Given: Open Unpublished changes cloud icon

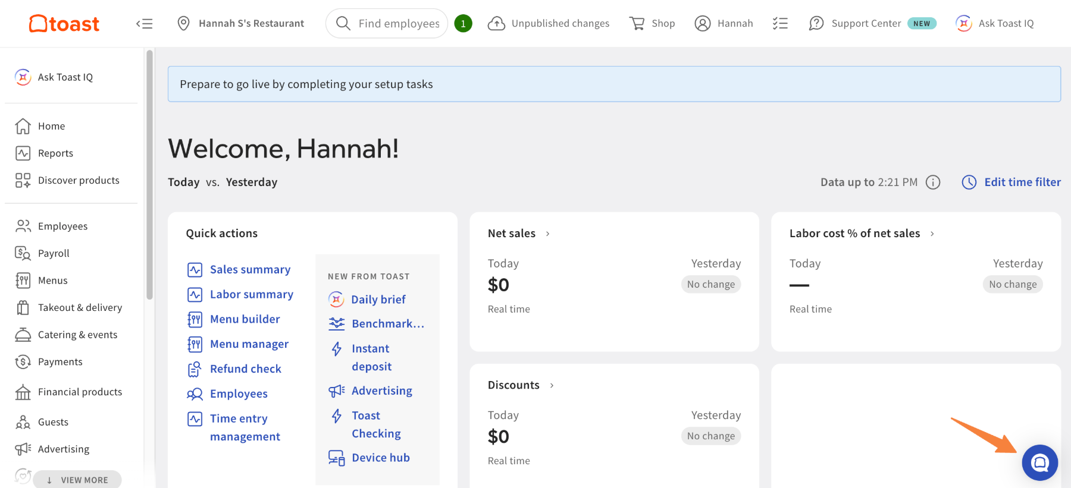Looking at the screenshot, I should [496, 24].
